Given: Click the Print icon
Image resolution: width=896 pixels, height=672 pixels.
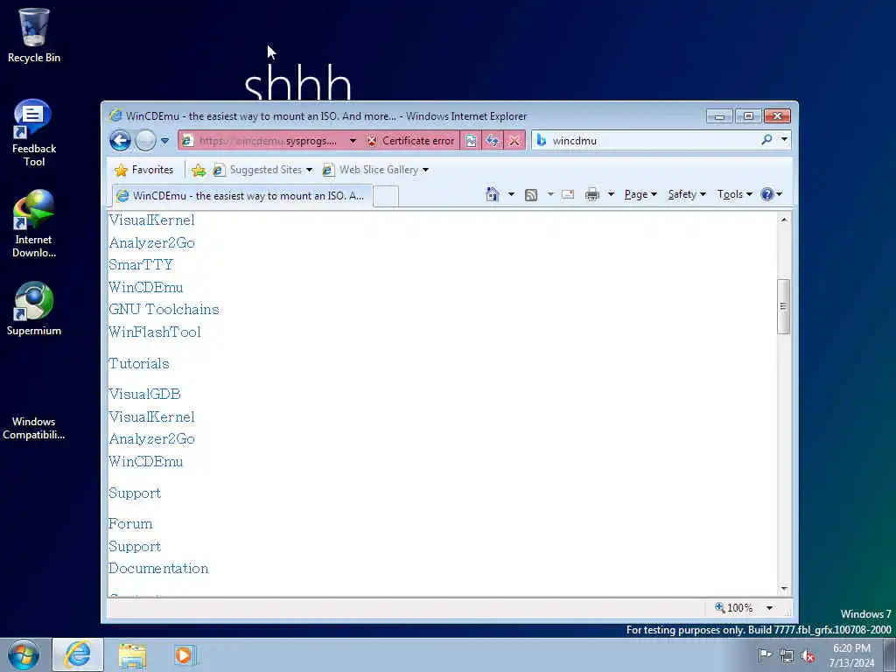Looking at the screenshot, I should pyautogui.click(x=592, y=194).
